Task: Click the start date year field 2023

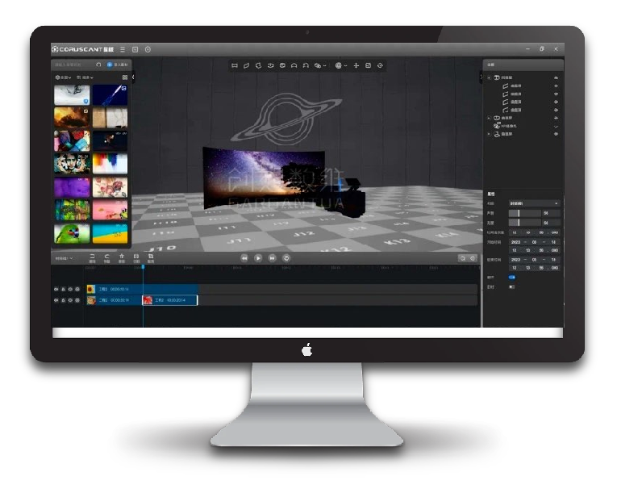Action: (516, 242)
